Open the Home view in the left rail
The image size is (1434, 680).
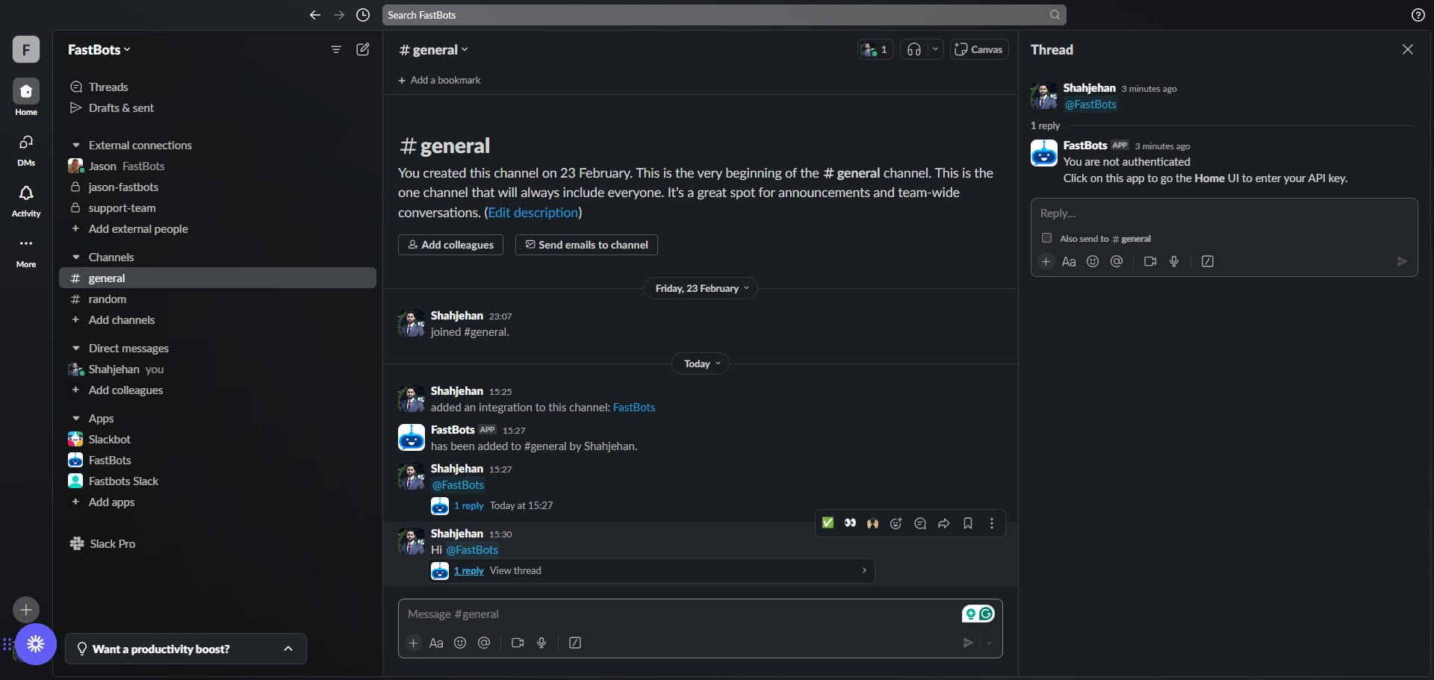pyautogui.click(x=26, y=98)
